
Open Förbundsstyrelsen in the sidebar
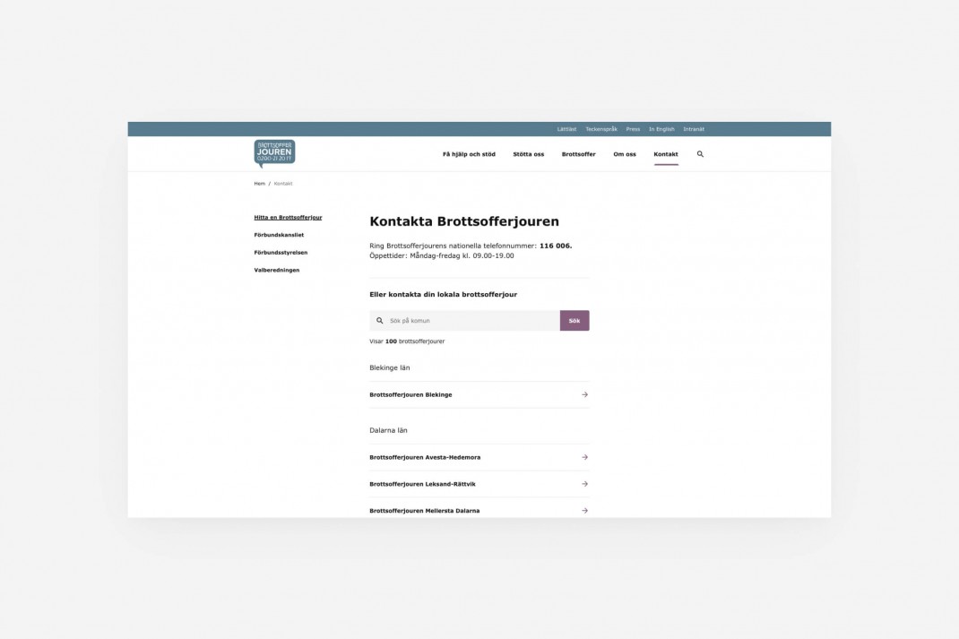281,253
